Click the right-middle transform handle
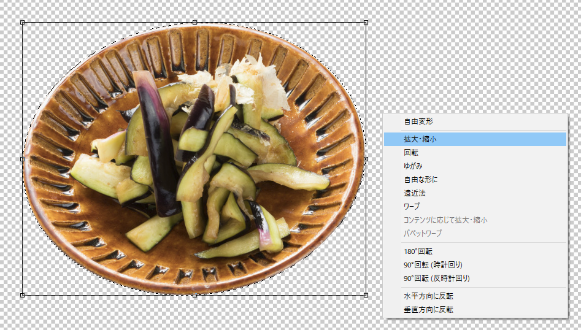The height and width of the screenshot is (330, 581). coord(366,159)
